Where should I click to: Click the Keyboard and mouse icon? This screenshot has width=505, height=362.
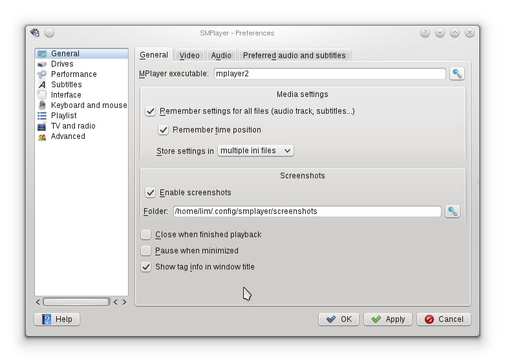pos(42,105)
